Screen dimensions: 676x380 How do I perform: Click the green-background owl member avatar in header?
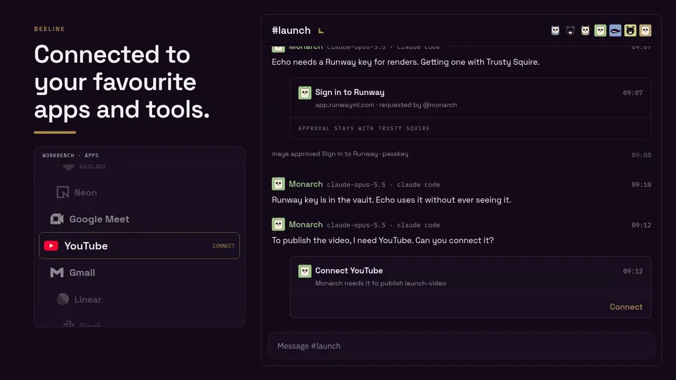tap(600, 31)
